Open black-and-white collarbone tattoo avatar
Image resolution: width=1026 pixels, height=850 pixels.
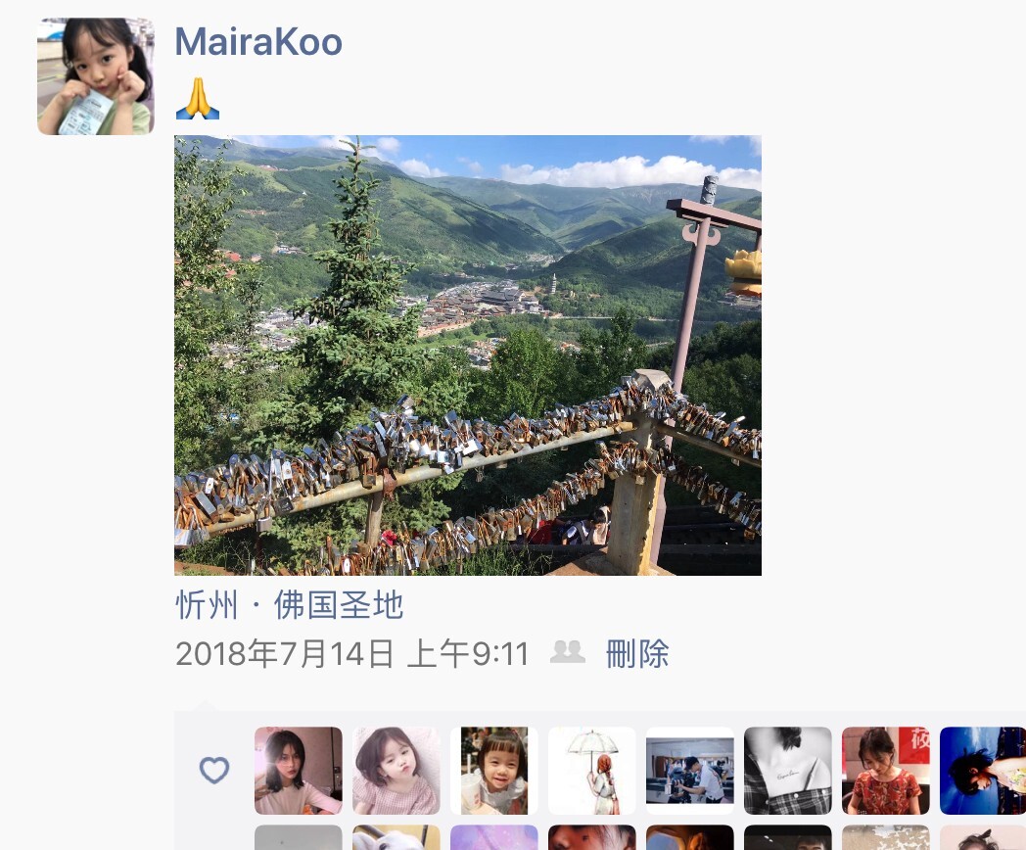click(788, 771)
